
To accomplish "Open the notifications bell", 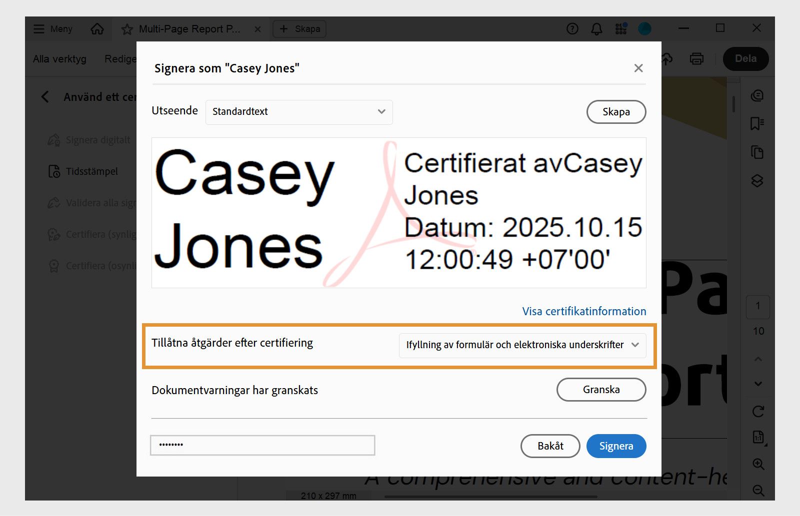I will point(596,28).
